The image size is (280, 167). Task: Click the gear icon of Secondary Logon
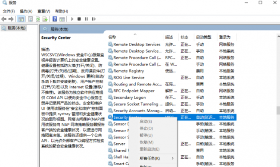(x=110, y=97)
